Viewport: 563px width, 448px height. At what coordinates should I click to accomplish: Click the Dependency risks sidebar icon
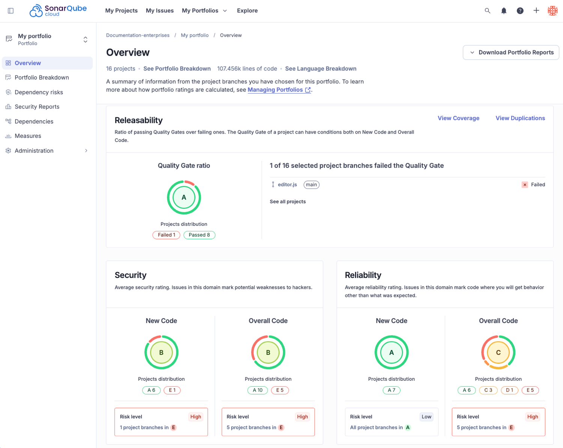pos(8,92)
